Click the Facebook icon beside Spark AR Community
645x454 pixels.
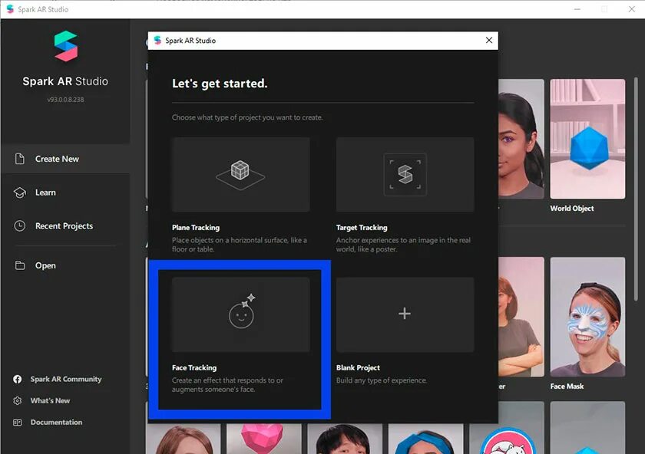point(17,379)
